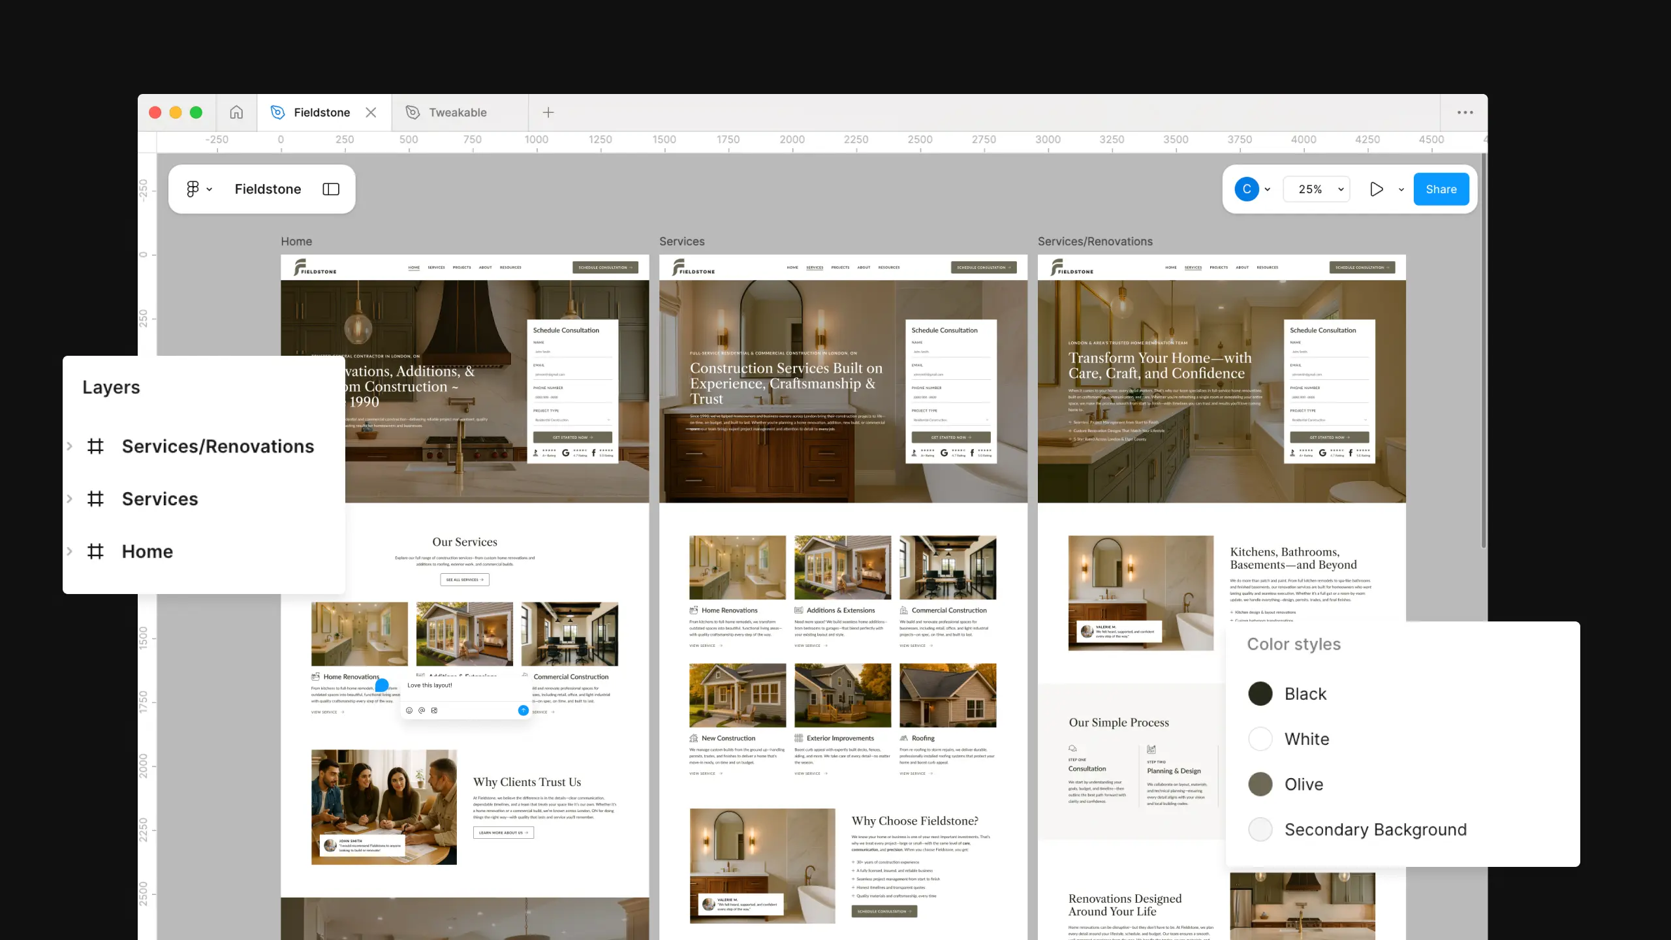Click the blue Share button

(1441, 189)
